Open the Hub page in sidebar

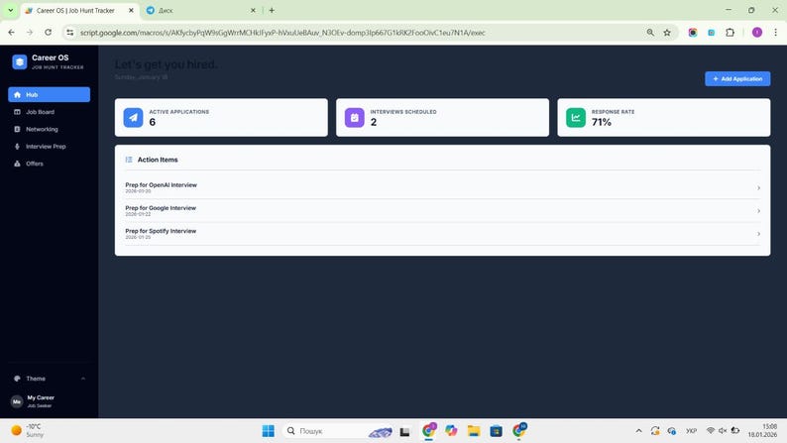click(x=49, y=94)
